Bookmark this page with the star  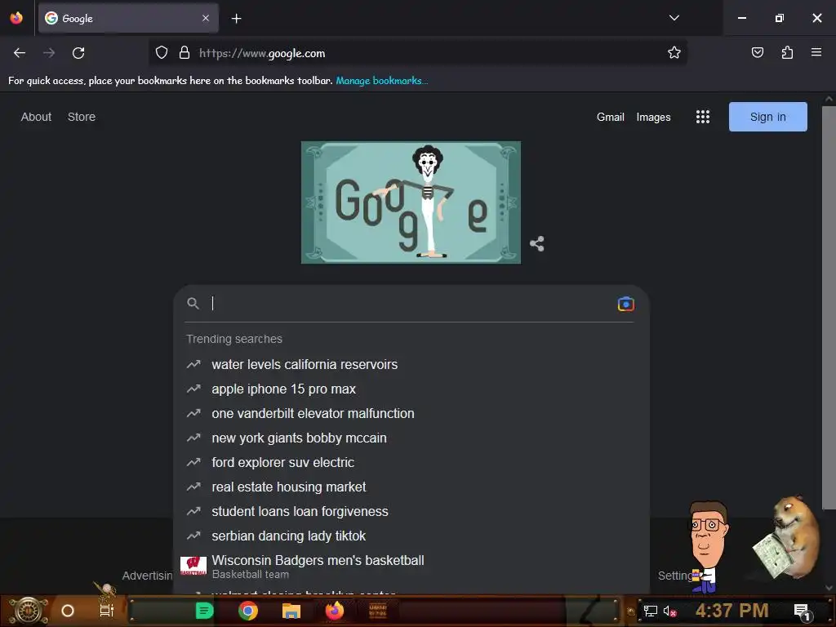[674, 53]
